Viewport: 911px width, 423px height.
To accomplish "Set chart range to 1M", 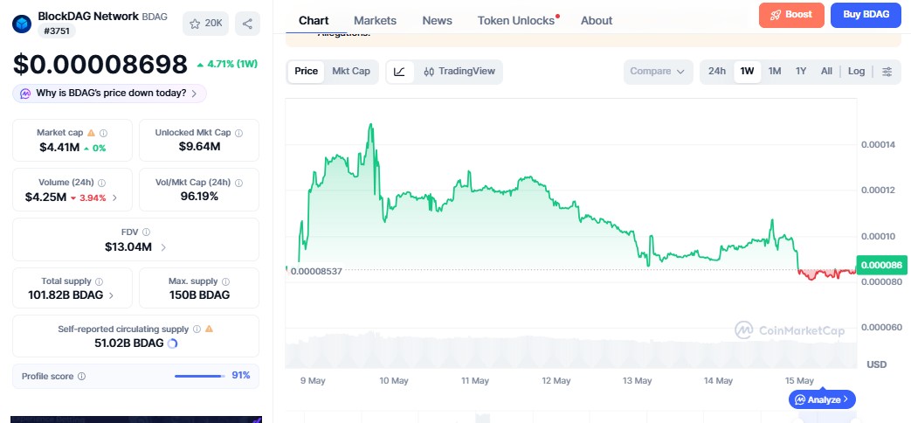I will pyautogui.click(x=775, y=72).
